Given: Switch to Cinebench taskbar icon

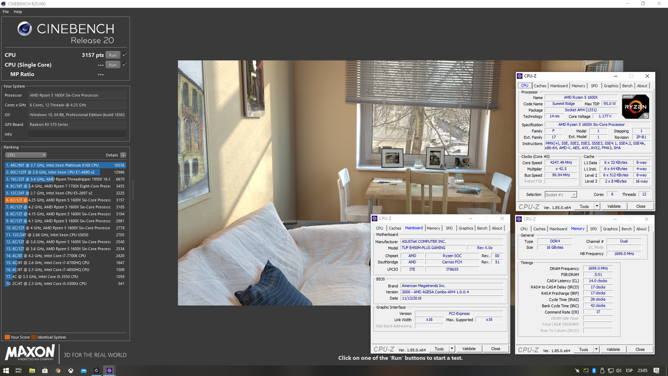Looking at the screenshot, I should 96,370.
